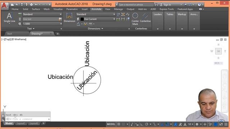Click the Sign In button
Image resolution: width=230 pixels, height=129 pixels.
[x=167, y=5]
